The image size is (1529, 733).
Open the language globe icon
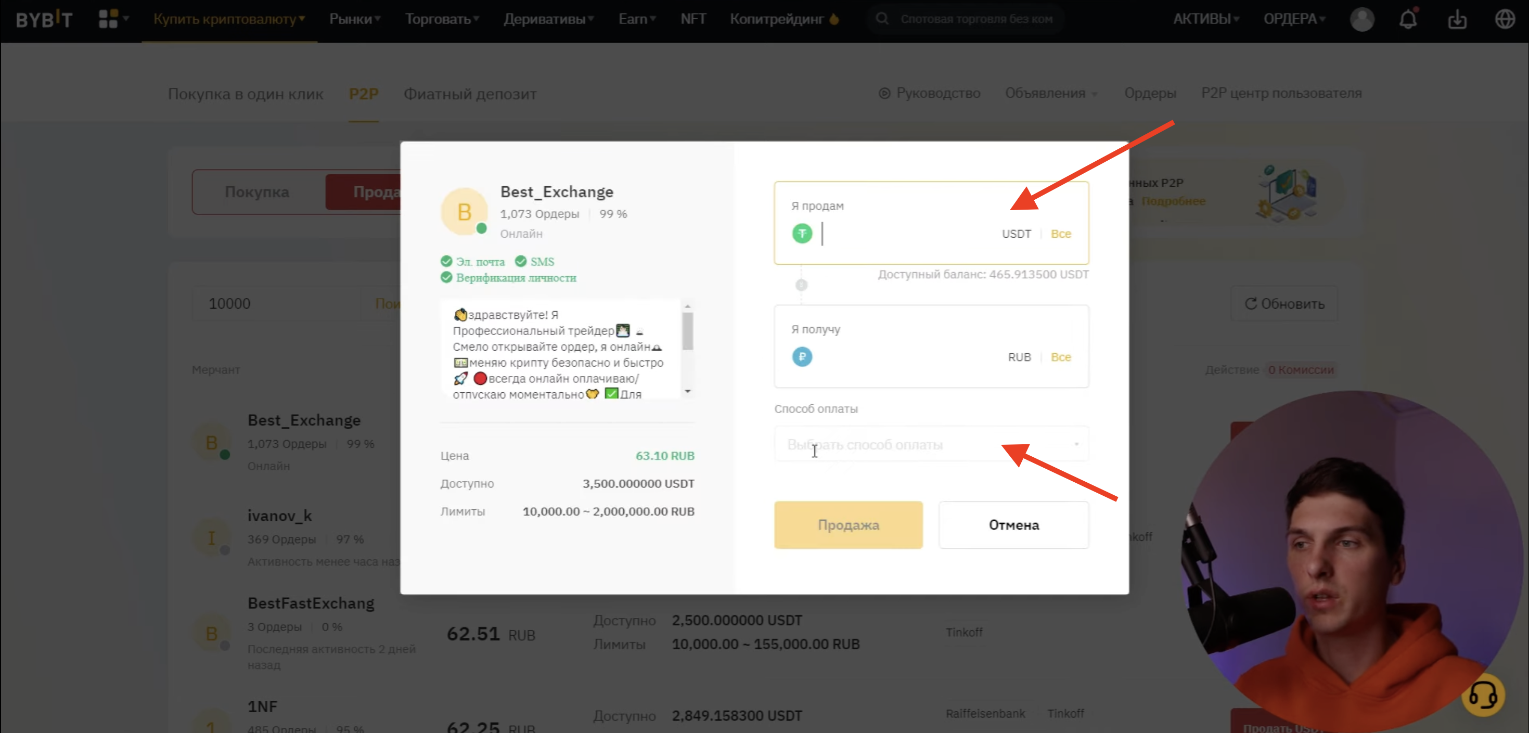[x=1505, y=19]
